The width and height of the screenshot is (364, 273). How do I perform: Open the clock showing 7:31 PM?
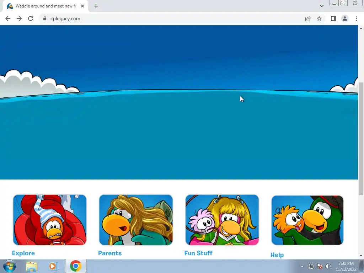pyautogui.click(x=346, y=266)
